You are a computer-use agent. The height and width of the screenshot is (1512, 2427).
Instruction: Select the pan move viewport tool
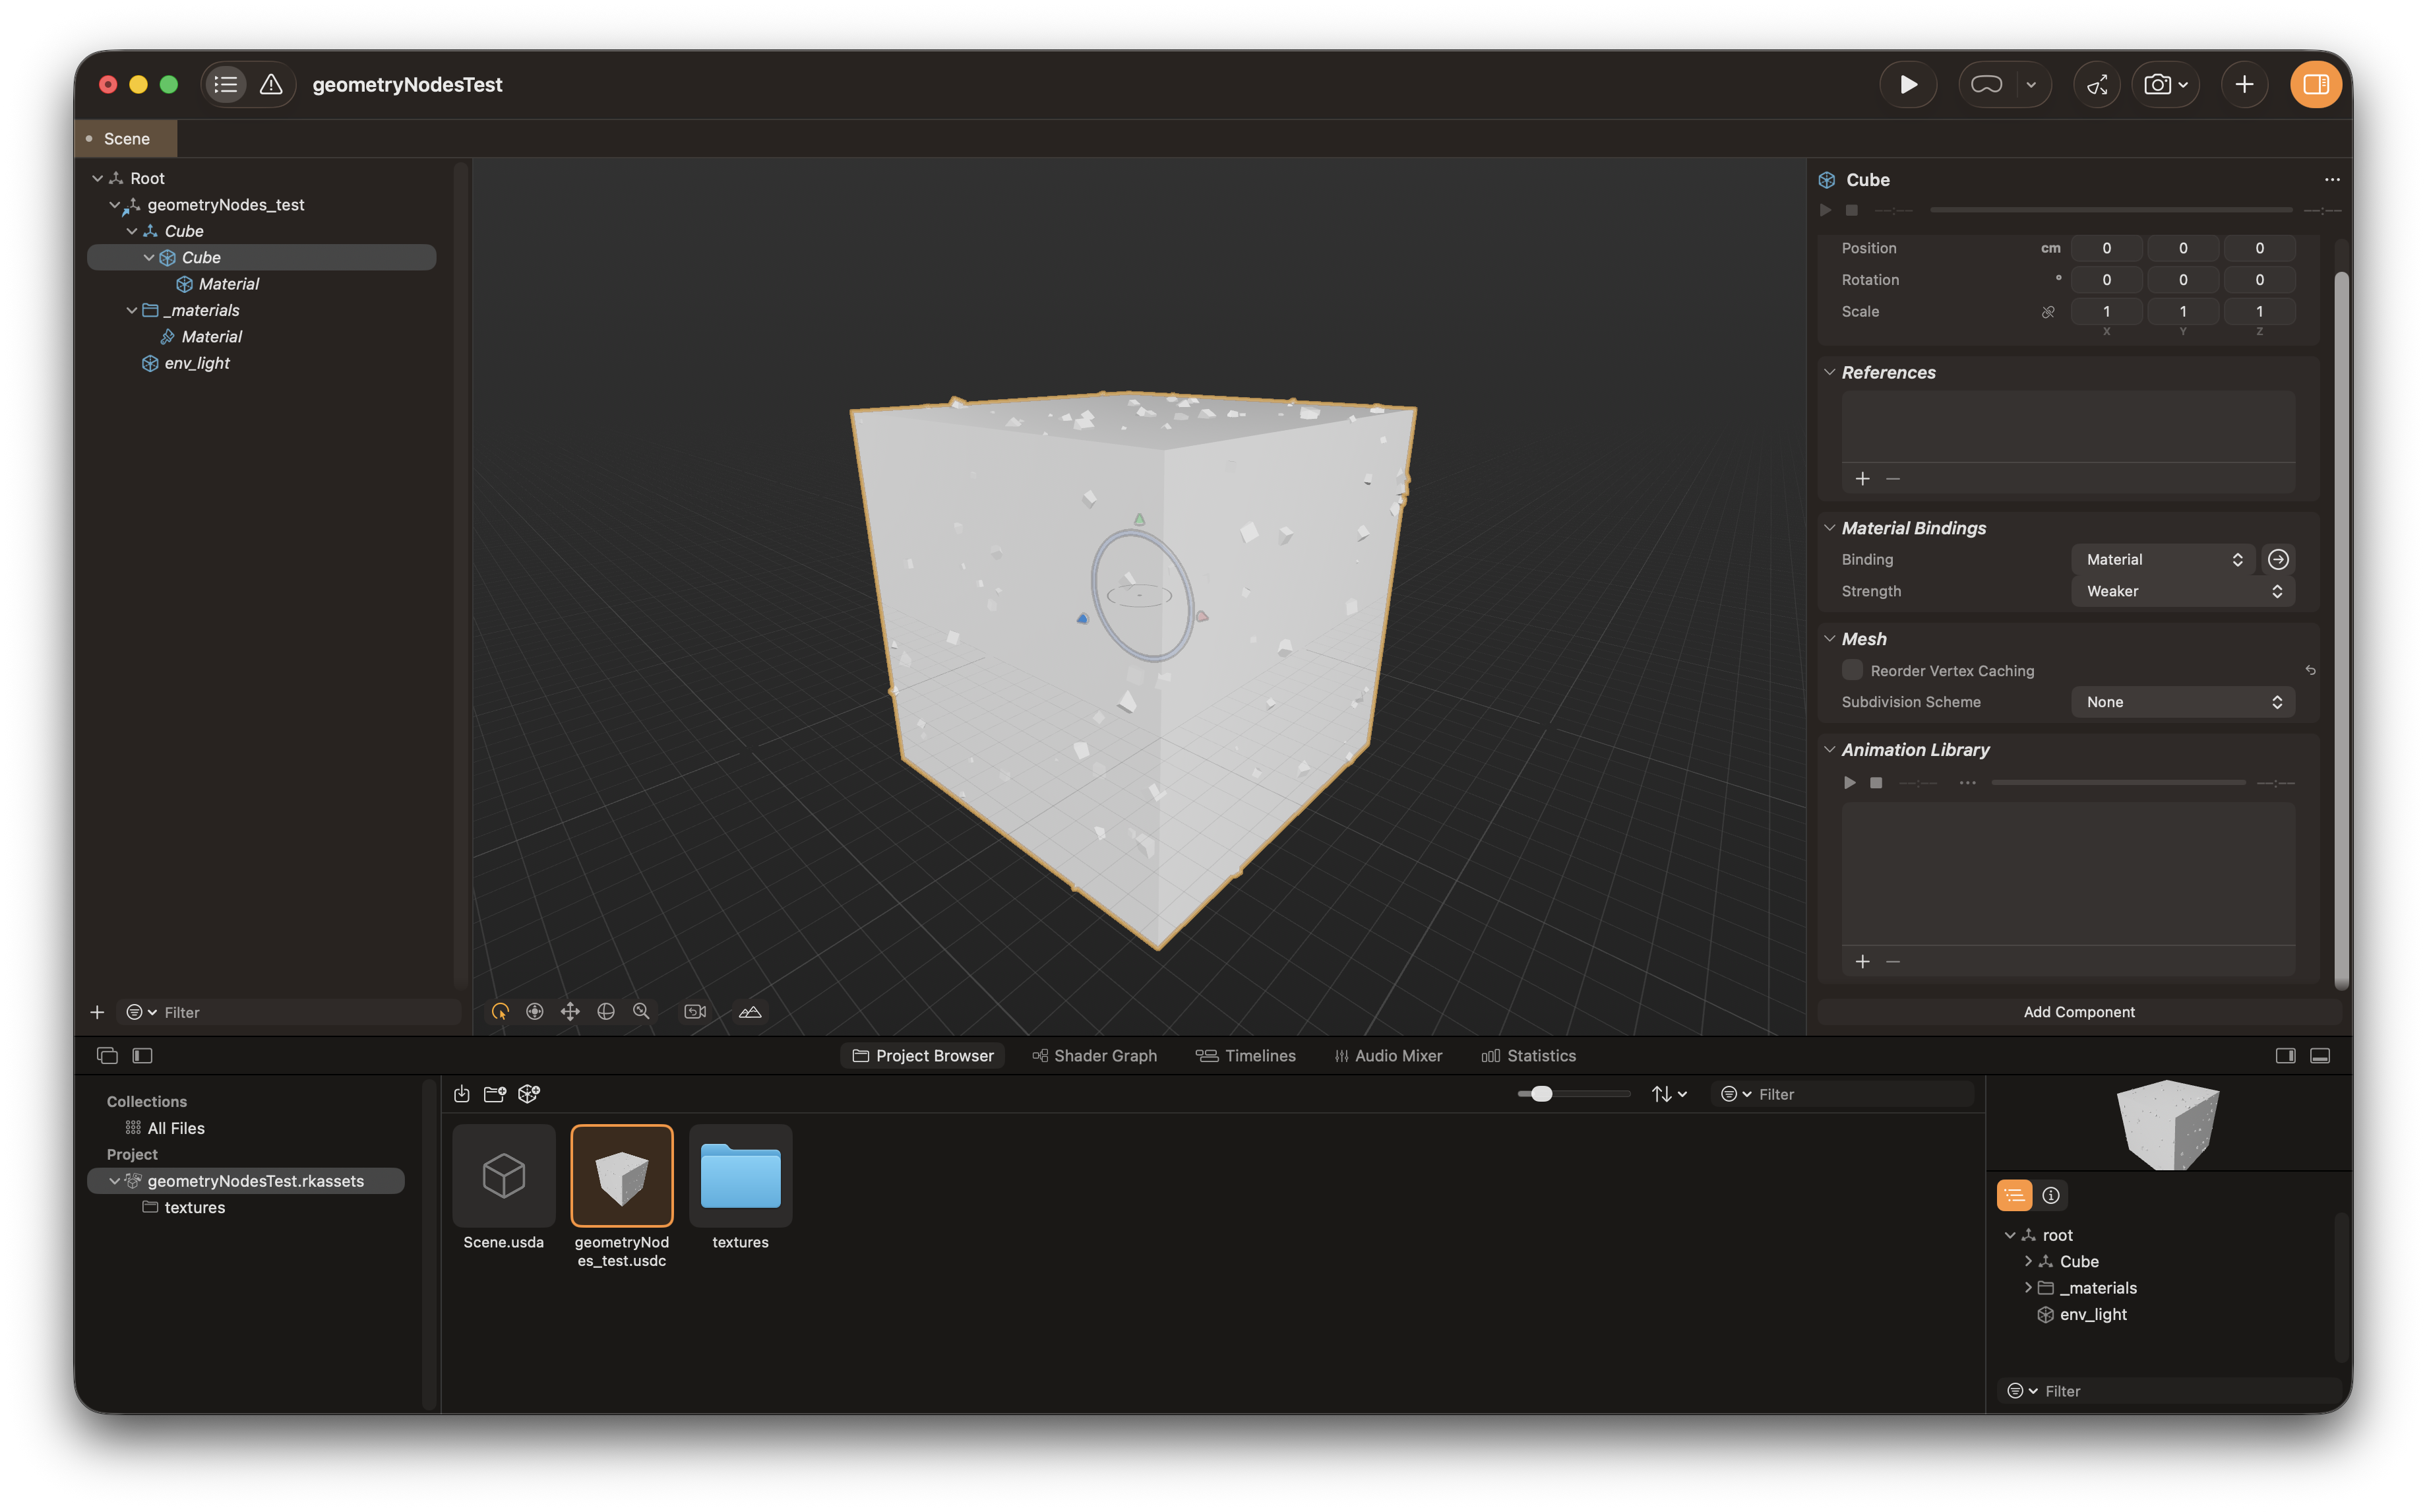coord(570,1012)
